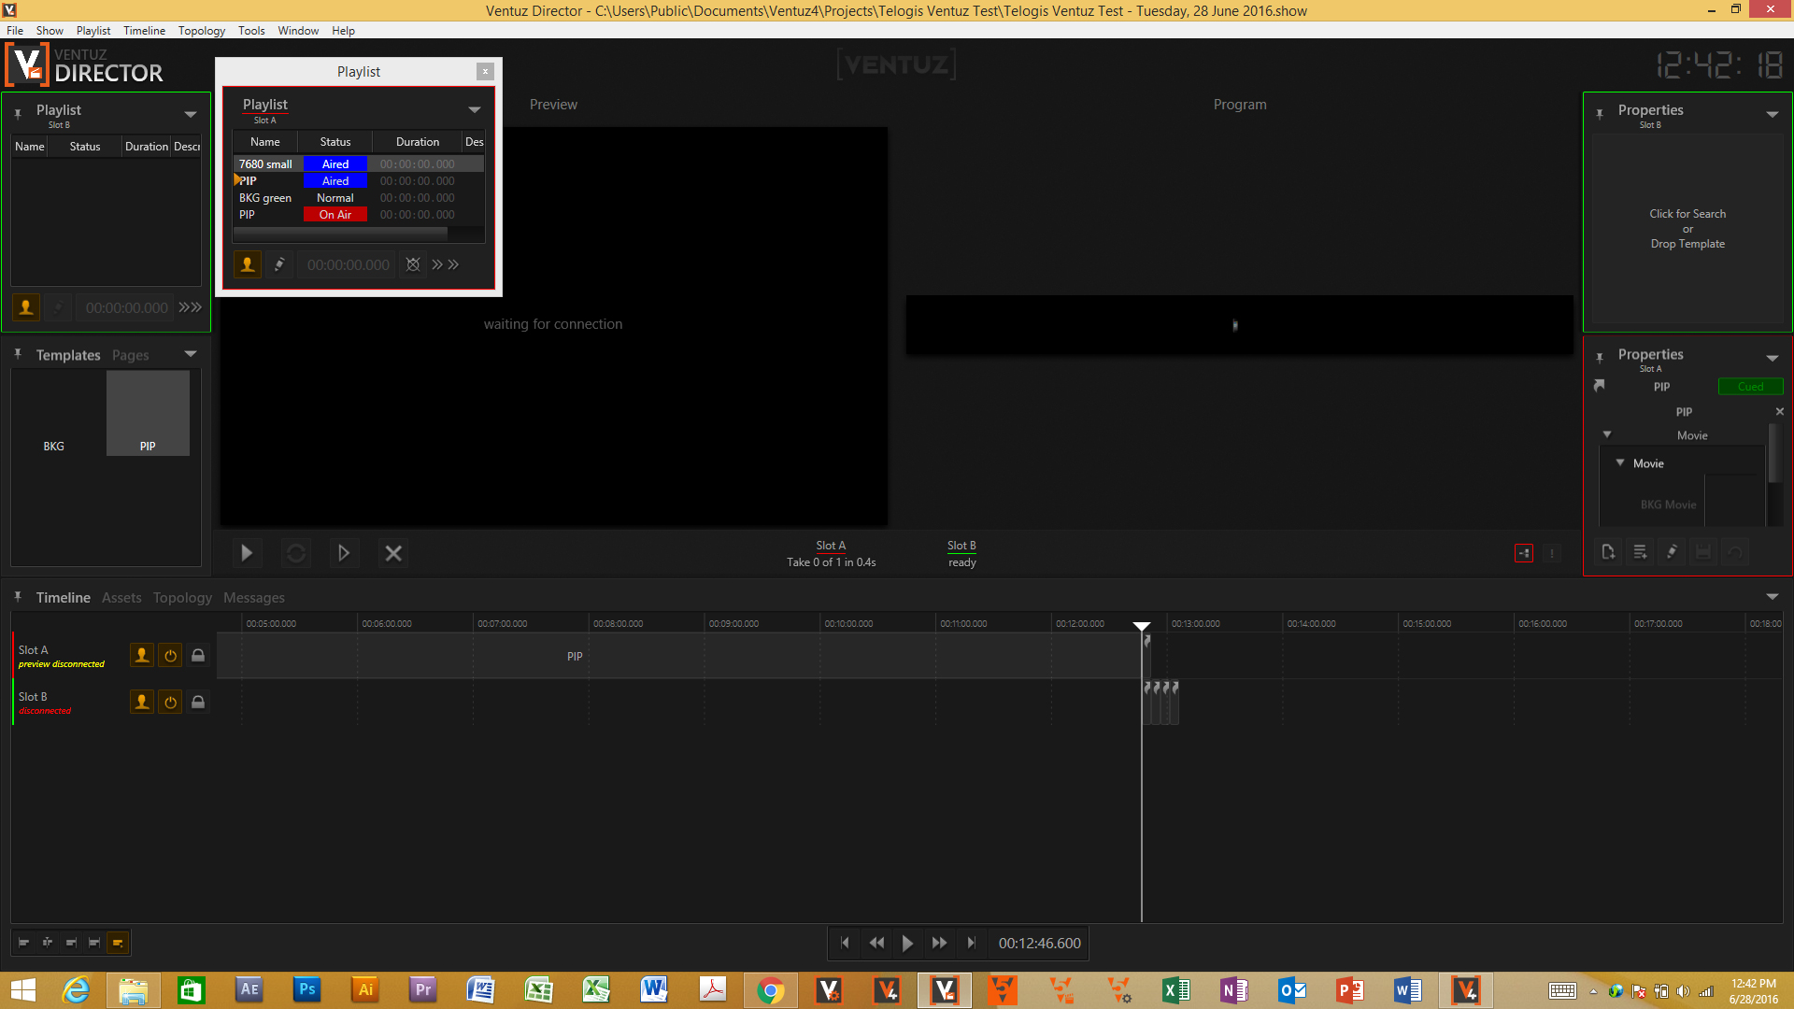Select the PIP template thumbnail

[x=148, y=414]
